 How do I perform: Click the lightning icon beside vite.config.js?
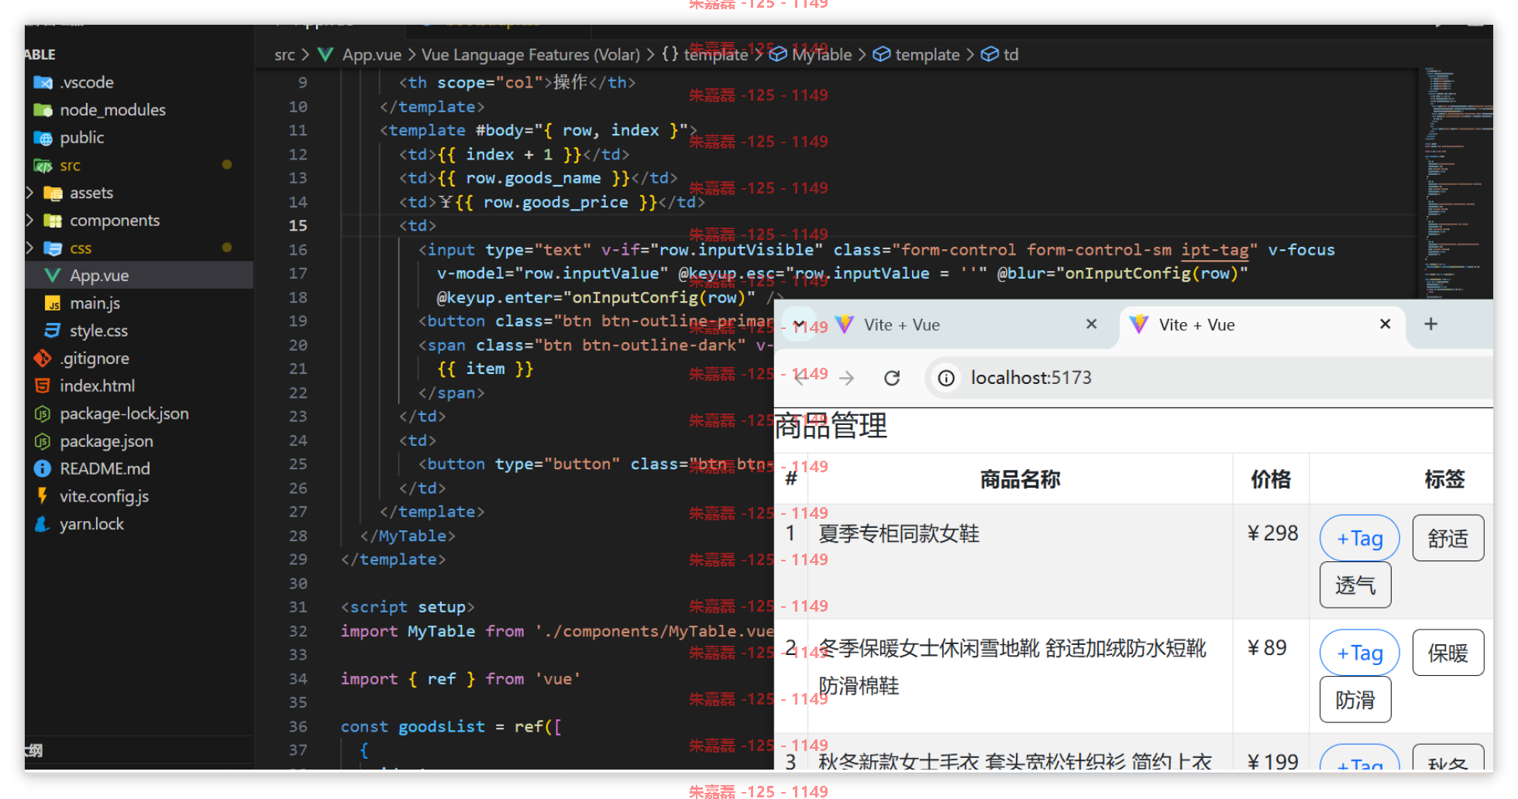[x=43, y=496]
